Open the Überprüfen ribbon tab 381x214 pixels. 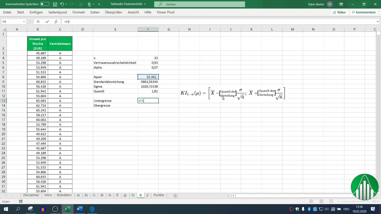click(114, 12)
